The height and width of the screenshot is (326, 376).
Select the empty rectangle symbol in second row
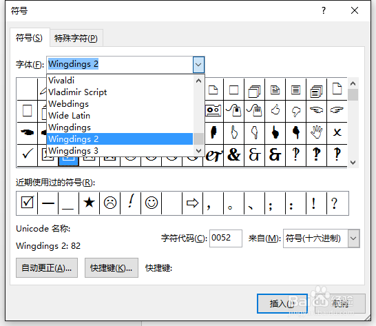(27, 111)
